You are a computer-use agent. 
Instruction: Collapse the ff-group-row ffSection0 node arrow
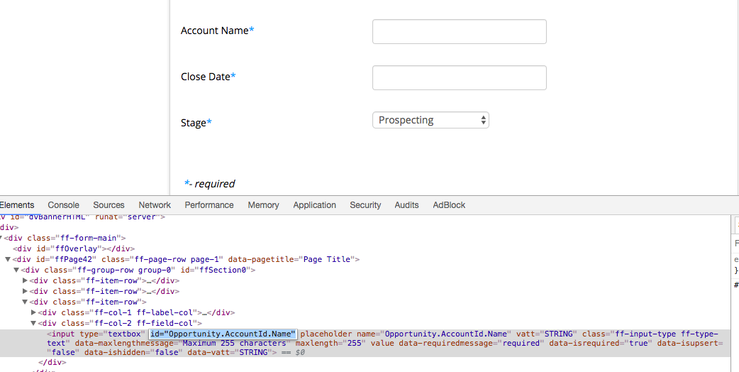(16, 270)
